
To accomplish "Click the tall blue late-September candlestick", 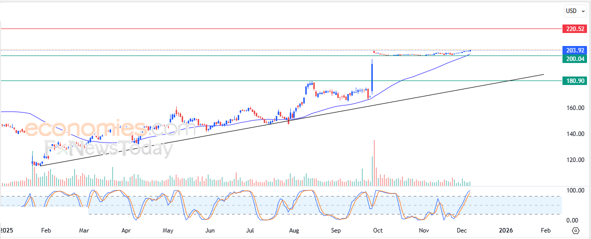I will pos(372,77).
